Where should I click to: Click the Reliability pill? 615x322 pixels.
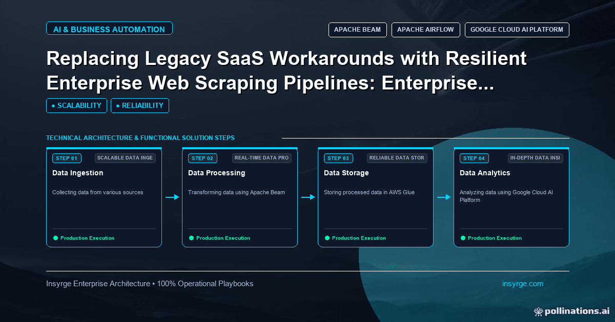(140, 105)
